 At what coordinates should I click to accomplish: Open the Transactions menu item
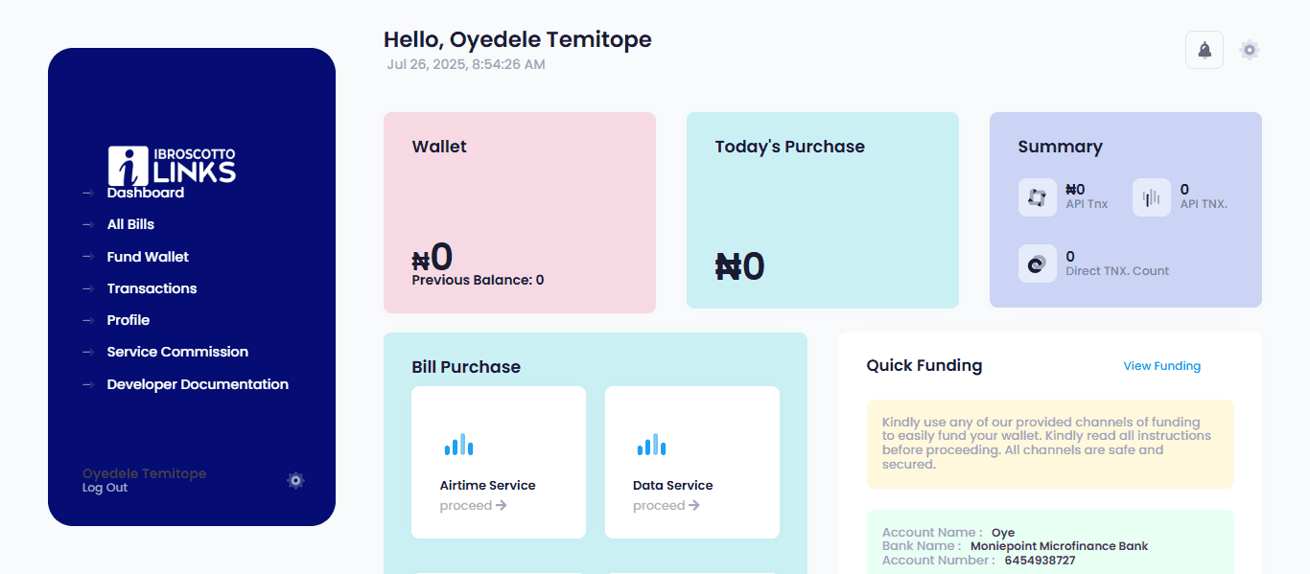pyautogui.click(x=152, y=288)
